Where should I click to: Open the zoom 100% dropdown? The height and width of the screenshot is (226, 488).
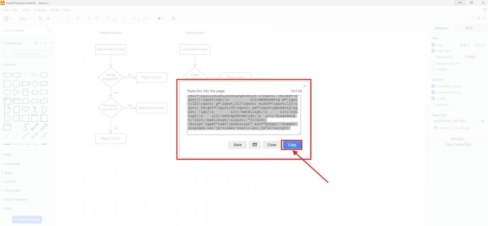(x=25, y=19)
